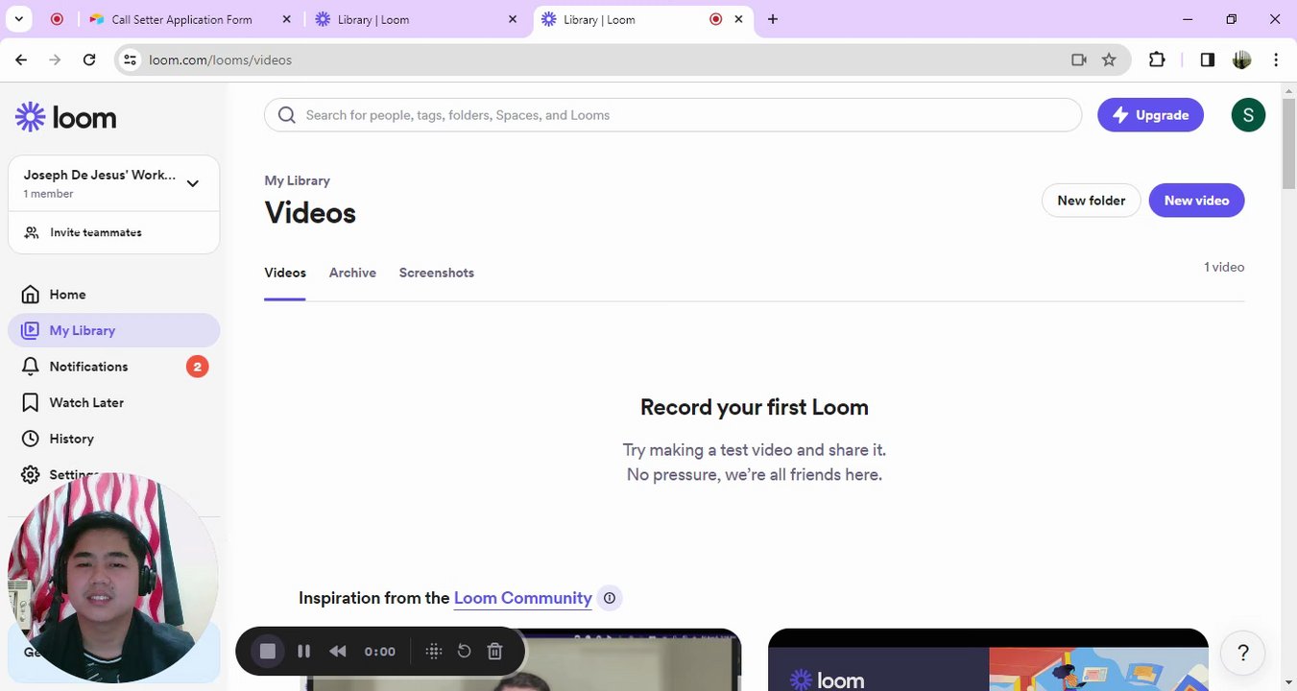Switch to the Archive tab

[x=352, y=273]
